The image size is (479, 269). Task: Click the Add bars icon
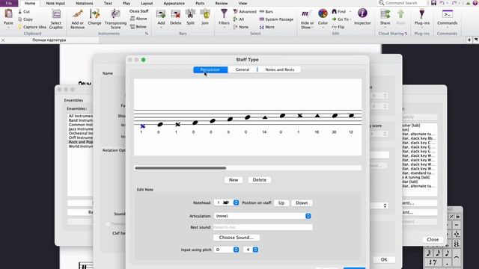coord(161,14)
